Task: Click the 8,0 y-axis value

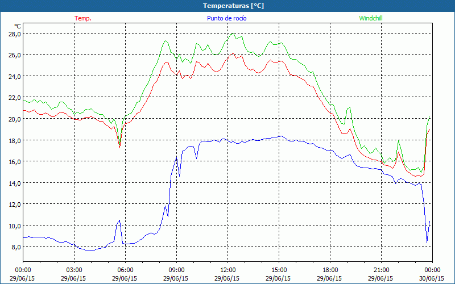Action: (16, 247)
